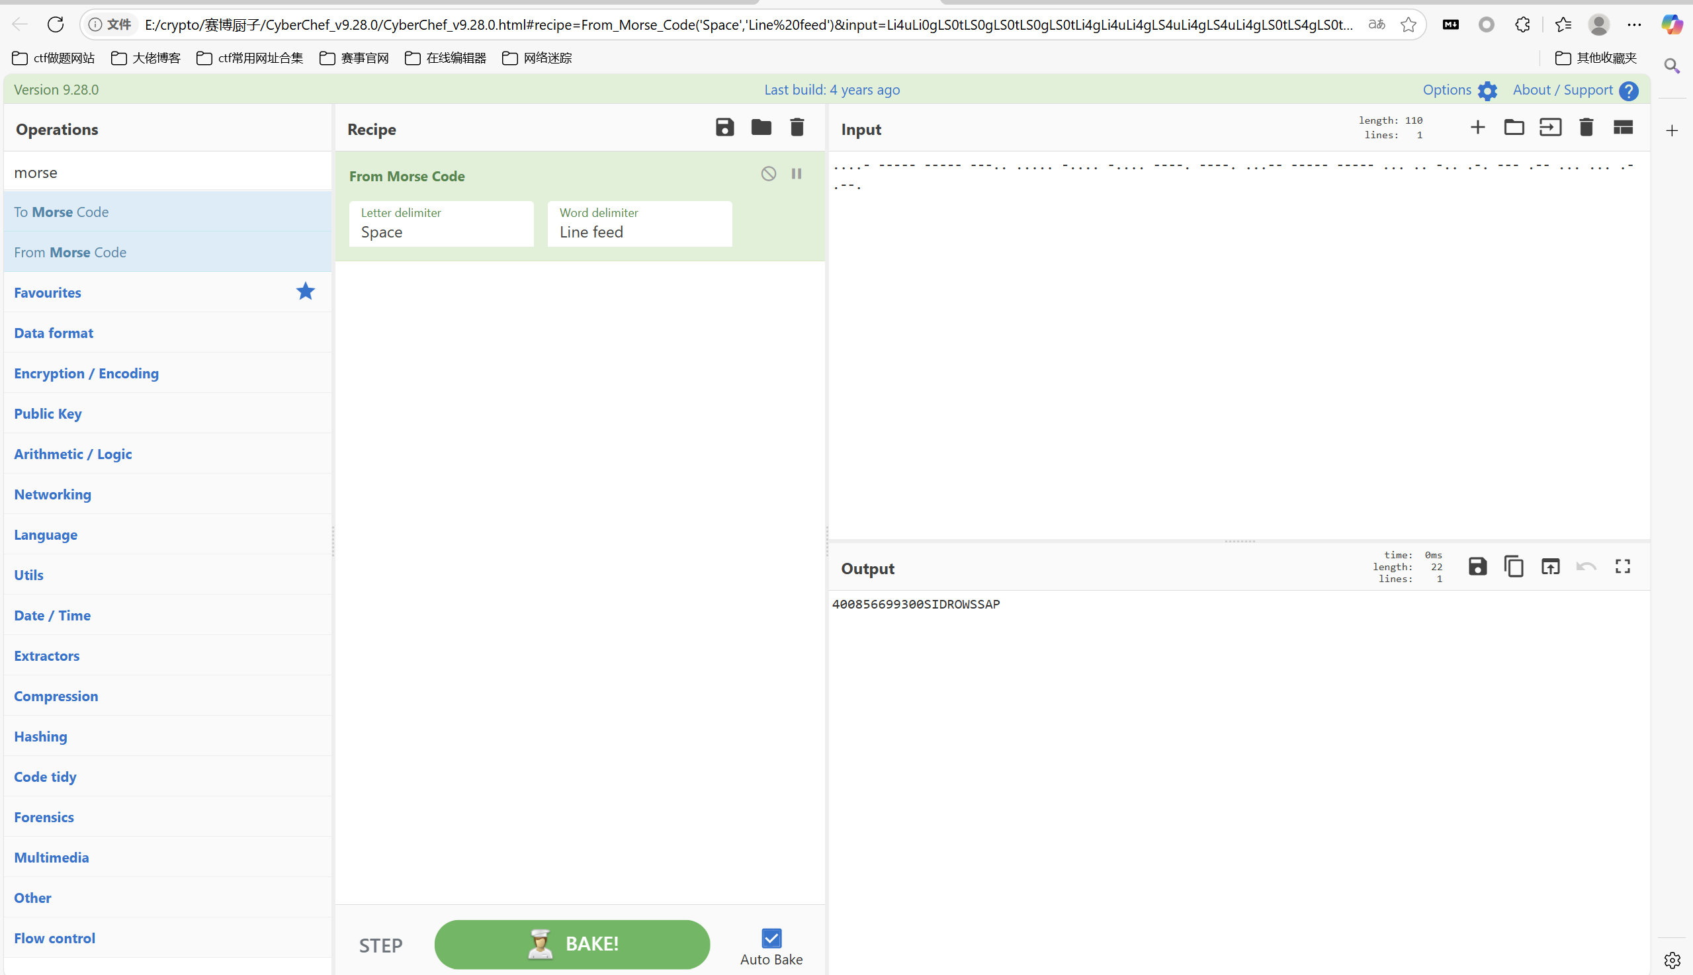Image resolution: width=1693 pixels, height=975 pixels.
Task: Reset pane layout icon
Action: pos(1624,127)
